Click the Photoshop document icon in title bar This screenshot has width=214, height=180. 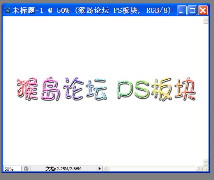coord(7,10)
